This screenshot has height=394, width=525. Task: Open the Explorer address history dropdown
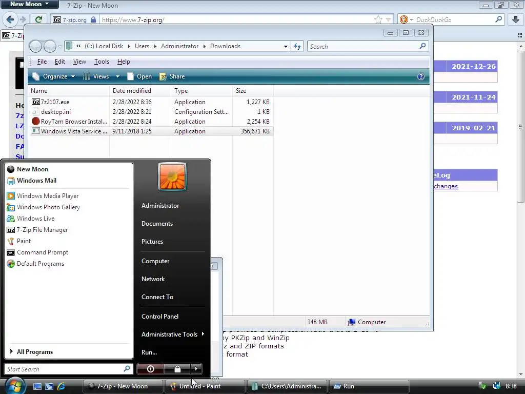click(x=285, y=46)
